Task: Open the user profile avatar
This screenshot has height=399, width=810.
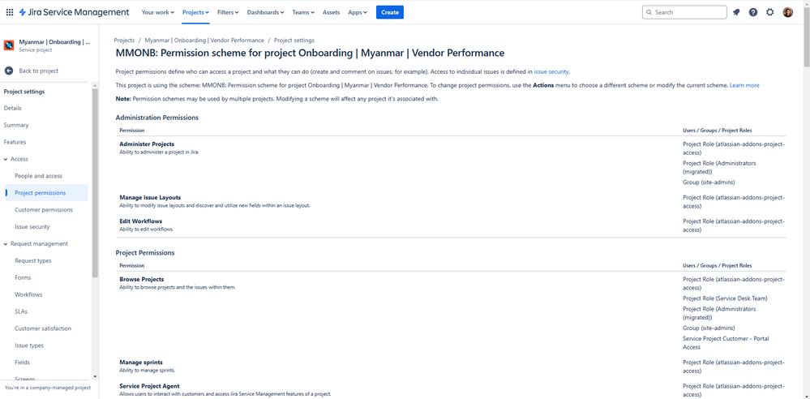Action: click(x=788, y=12)
